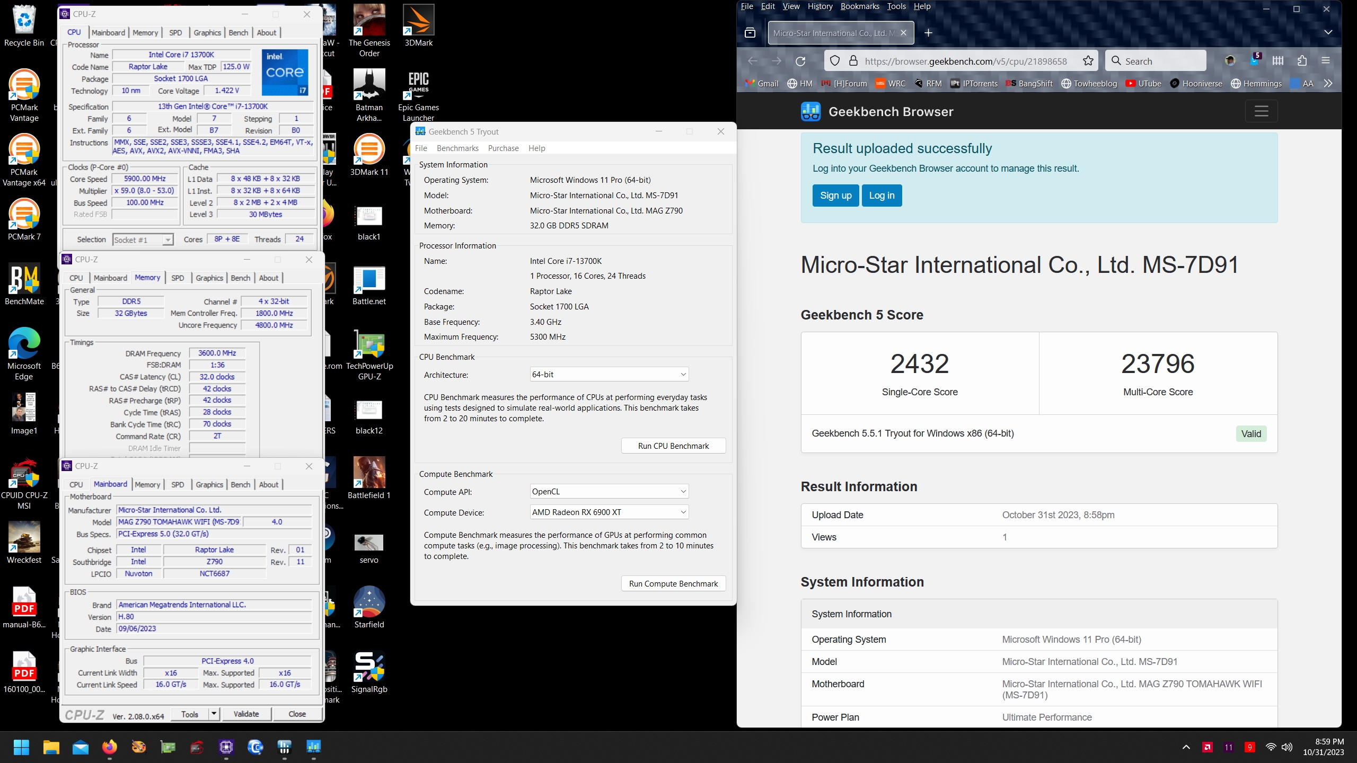This screenshot has width=1357, height=763.
Task: Open Batman Arkham desktop shortcut
Action: tap(369, 95)
